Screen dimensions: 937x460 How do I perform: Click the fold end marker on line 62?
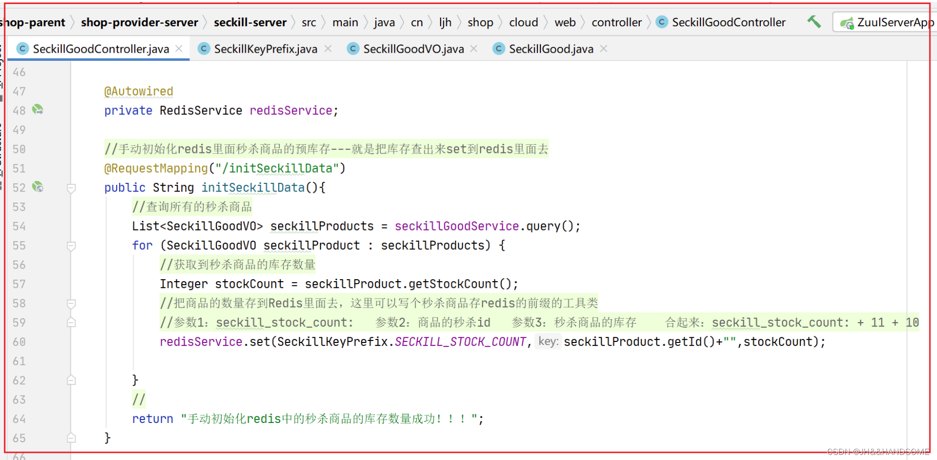[x=71, y=380]
